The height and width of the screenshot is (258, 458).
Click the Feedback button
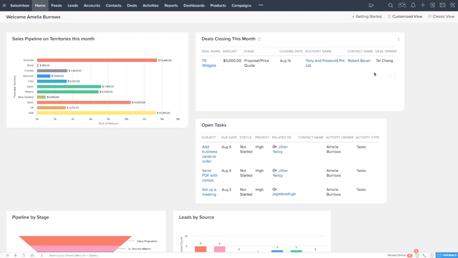[447, 255]
